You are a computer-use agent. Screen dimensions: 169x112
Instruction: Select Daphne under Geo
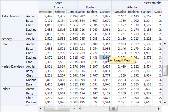[32, 58]
